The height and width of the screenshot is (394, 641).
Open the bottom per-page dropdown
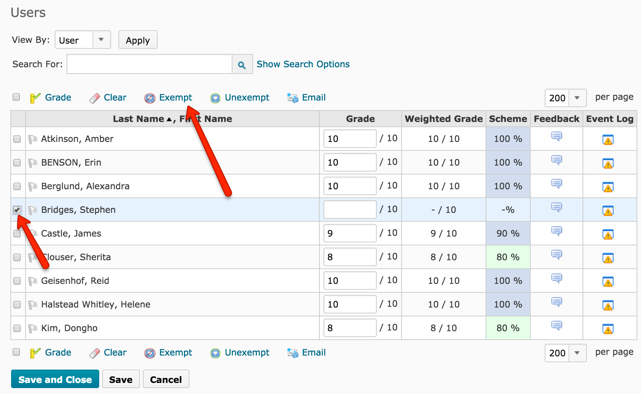(x=576, y=353)
